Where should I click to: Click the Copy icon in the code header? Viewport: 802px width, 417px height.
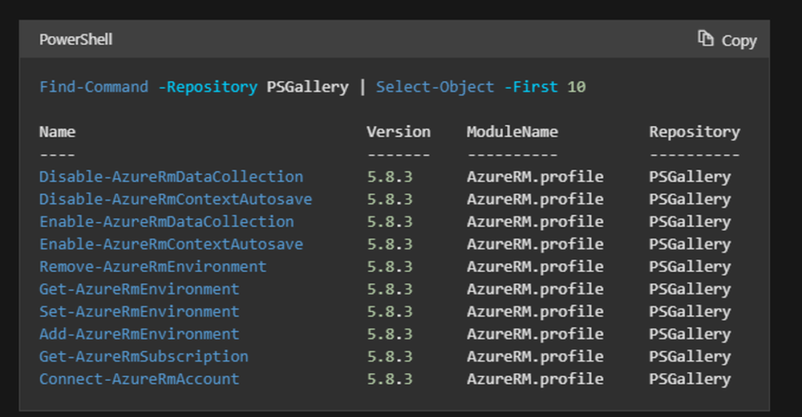[x=706, y=38]
